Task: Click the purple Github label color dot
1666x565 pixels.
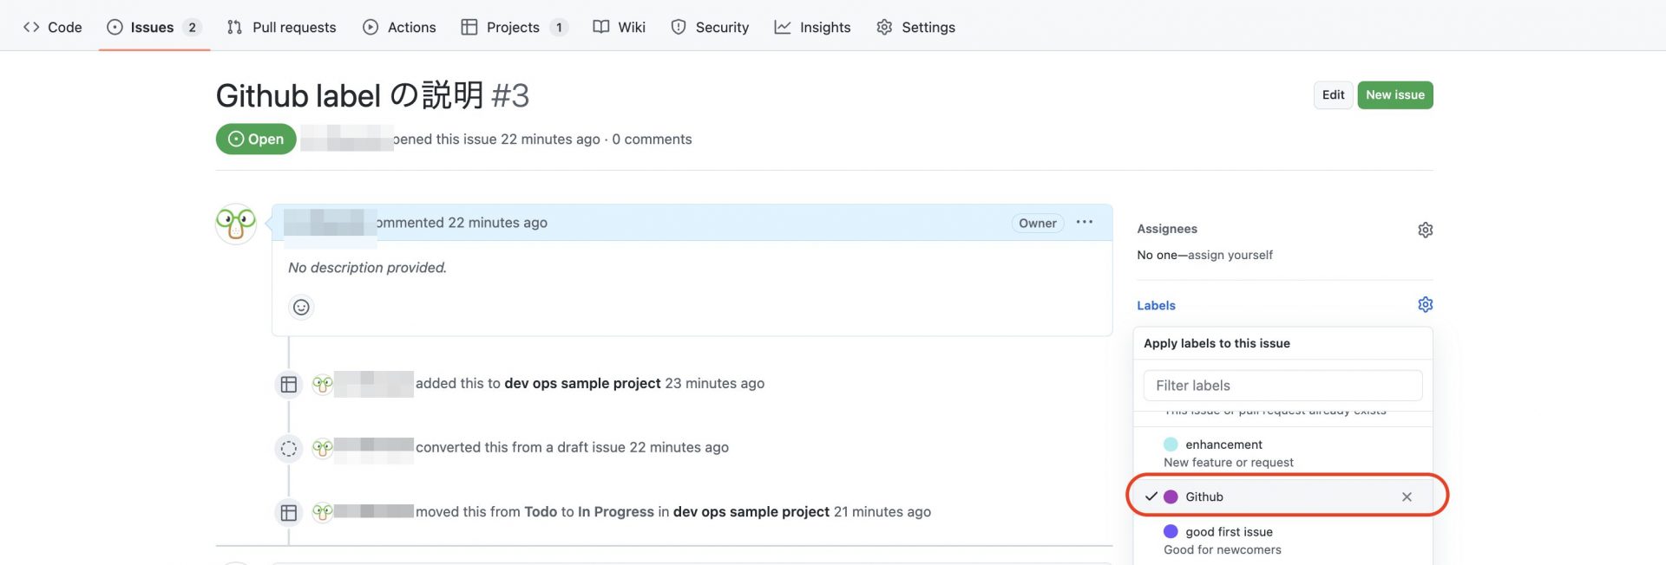Action: (1171, 497)
